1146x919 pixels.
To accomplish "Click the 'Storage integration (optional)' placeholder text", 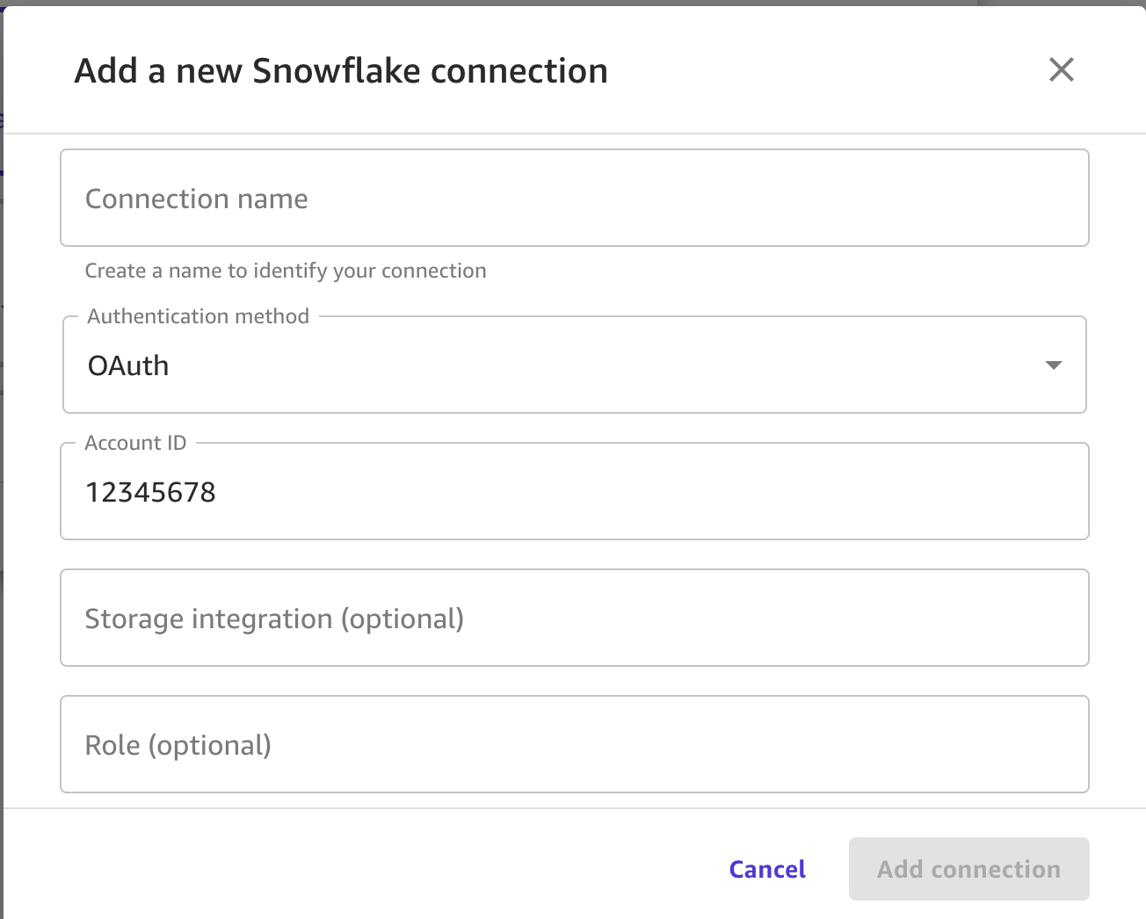I will click(x=274, y=619).
